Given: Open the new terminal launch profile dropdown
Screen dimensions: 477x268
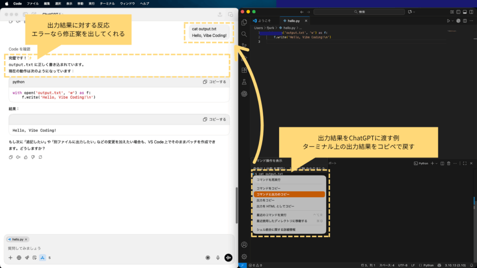Looking at the screenshot, I should point(436,163).
